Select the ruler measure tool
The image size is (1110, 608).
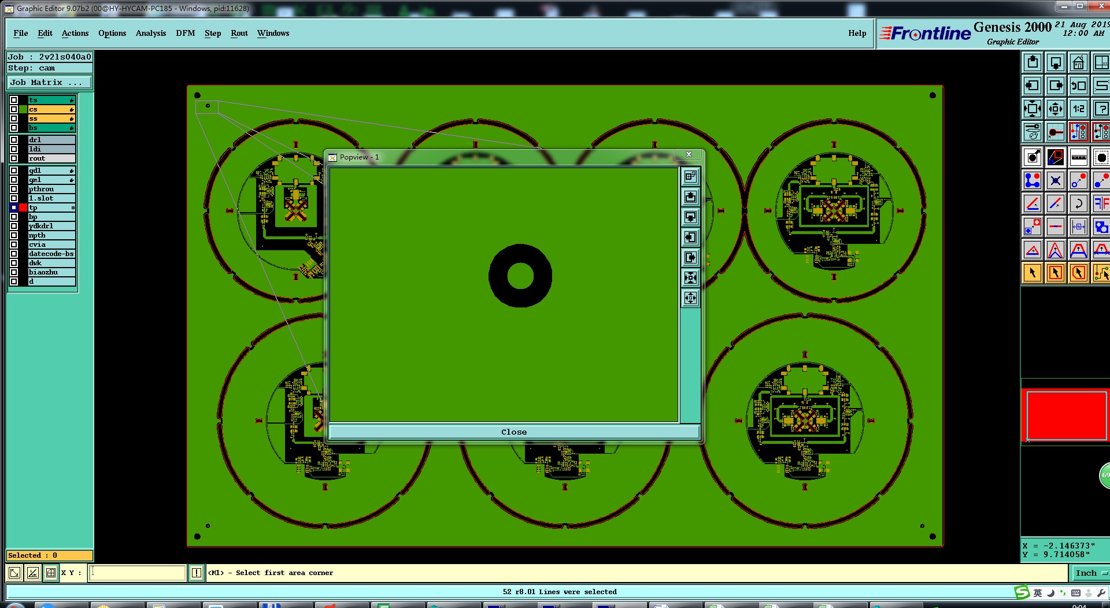(1079, 157)
